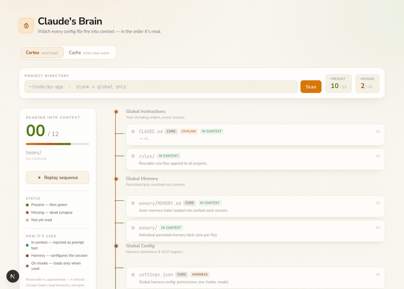Image resolution: width=404 pixels, height=289 pixels.
Task: Click the 01 index on CLAUDE.md card
Action: coord(378,131)
